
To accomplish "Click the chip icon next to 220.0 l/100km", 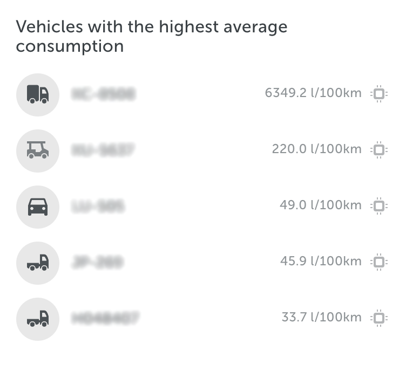I will tap(379, 150).
